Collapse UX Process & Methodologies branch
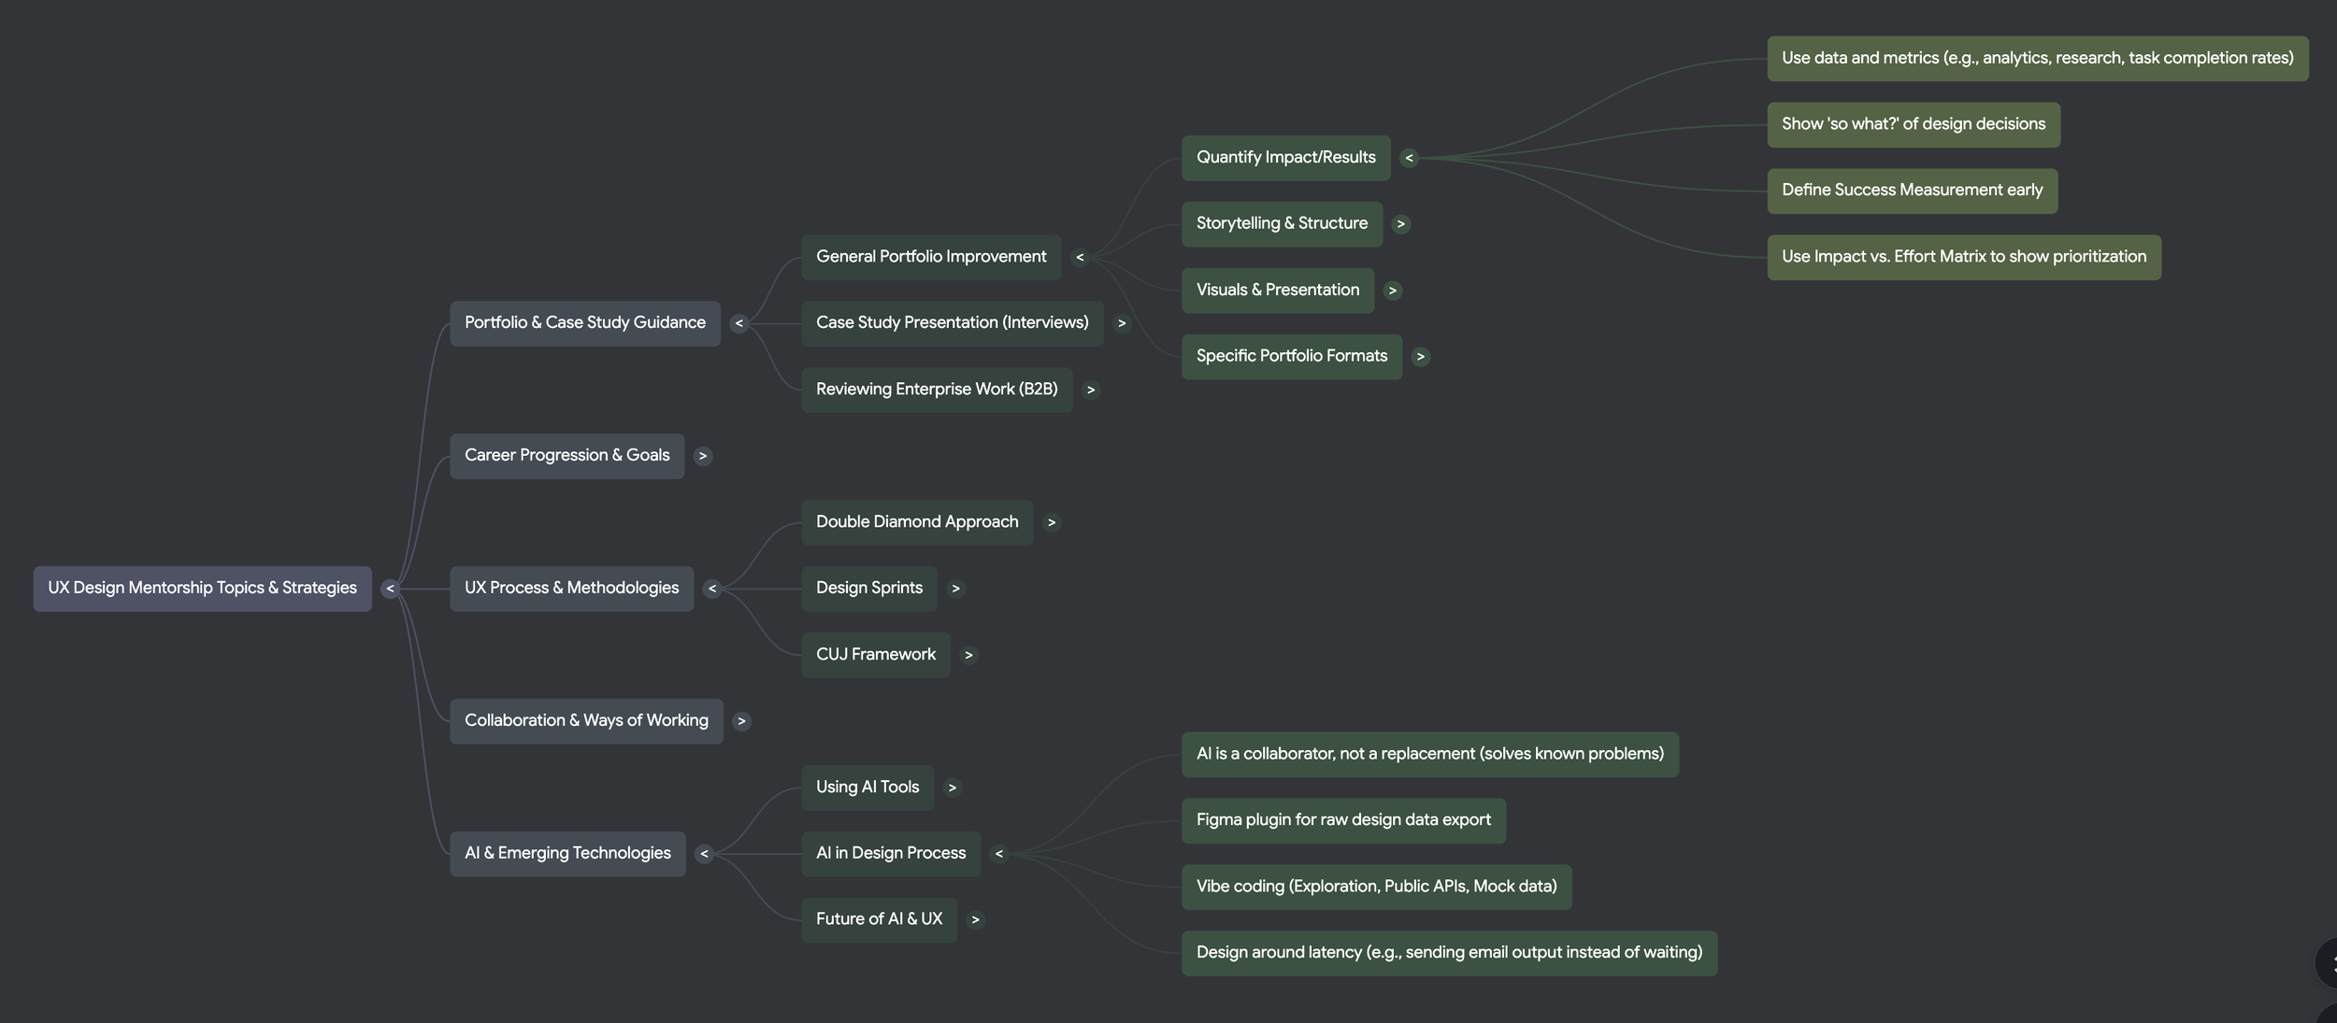The image size is (2337, 1023). [x=712, y=589]
